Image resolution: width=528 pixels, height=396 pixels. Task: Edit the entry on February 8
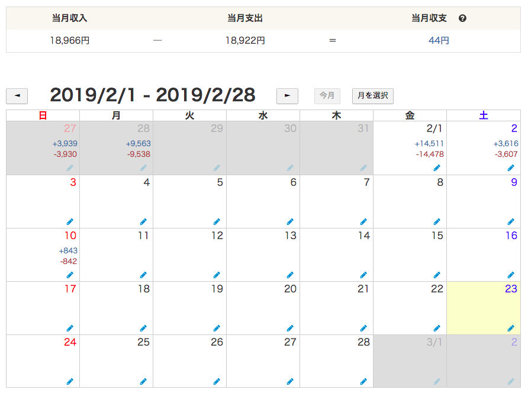pos(437,221)
